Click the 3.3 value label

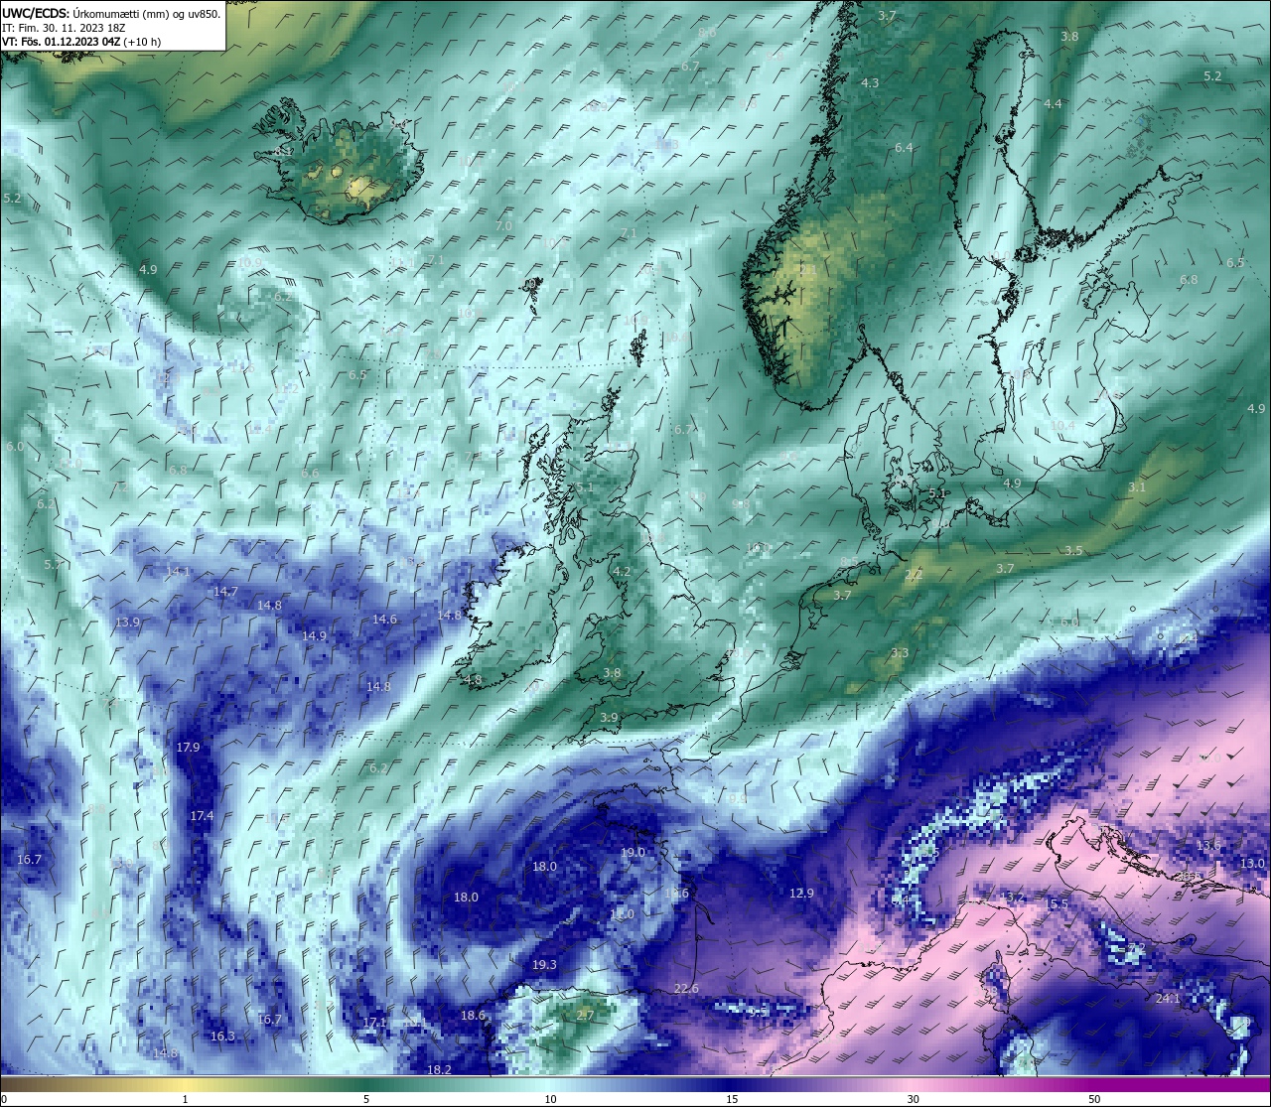[900, 652]
